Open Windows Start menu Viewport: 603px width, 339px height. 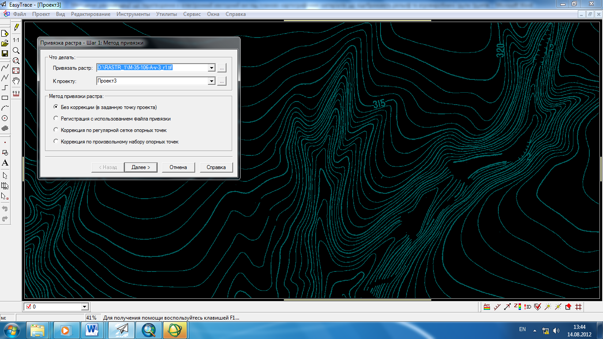pyautogui.click(x=12, y=330)
